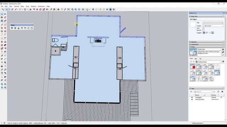Open the dropdown arrow beside the Line tool
Screen dimensions: 227x127
coord(18,10)
